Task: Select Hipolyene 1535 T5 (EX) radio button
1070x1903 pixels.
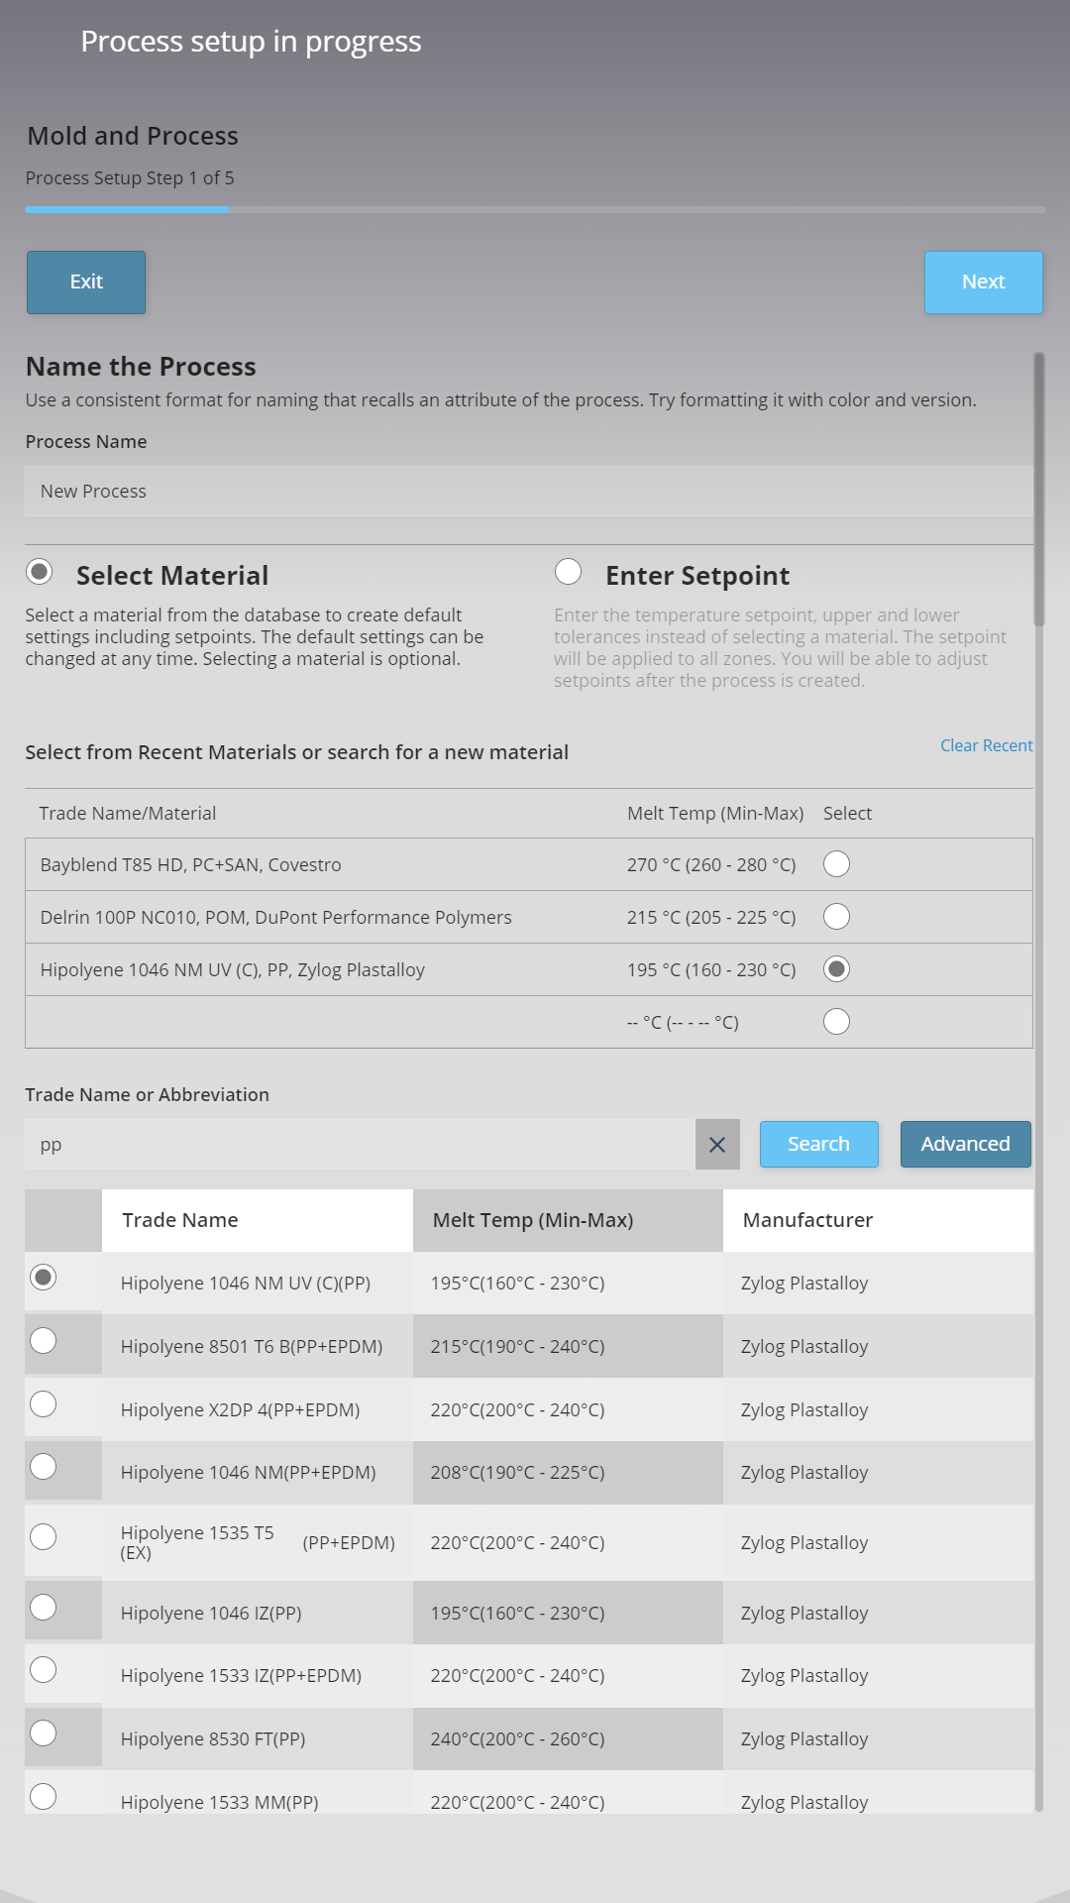Action: pos(44,1537)
